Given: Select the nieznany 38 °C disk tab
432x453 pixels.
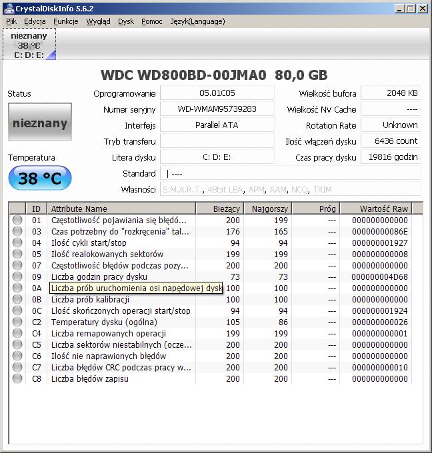Looking at the screenshot, I should pyautogui.click(x=29, y=45).
